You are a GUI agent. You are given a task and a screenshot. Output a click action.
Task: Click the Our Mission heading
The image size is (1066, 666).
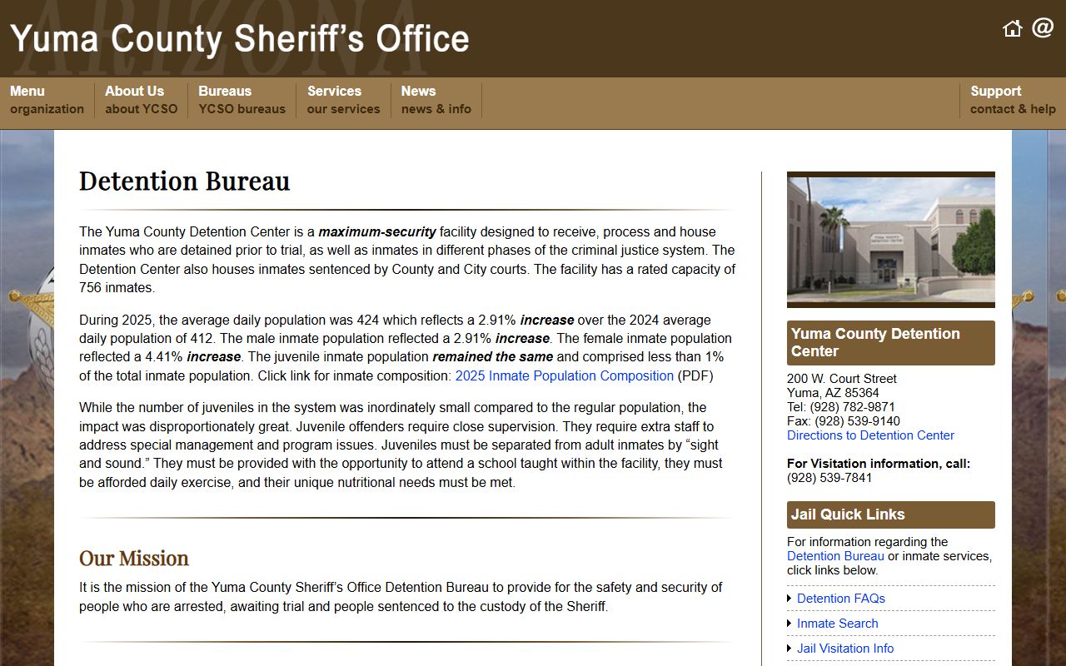(134, 558)
